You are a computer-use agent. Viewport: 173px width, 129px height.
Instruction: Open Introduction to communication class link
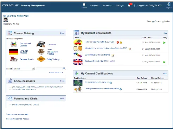point(106,48)
